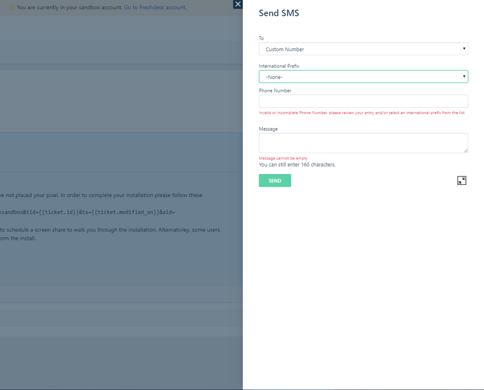Click the invalid phone number error text
This screenshot has width=484, height=390.
pos(362,113)
